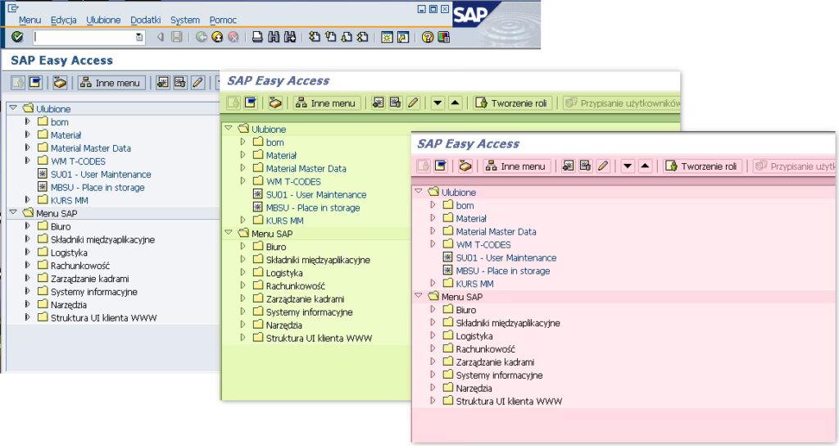
Task: Click the Customize local layout icon
Action: coord(443,37)
